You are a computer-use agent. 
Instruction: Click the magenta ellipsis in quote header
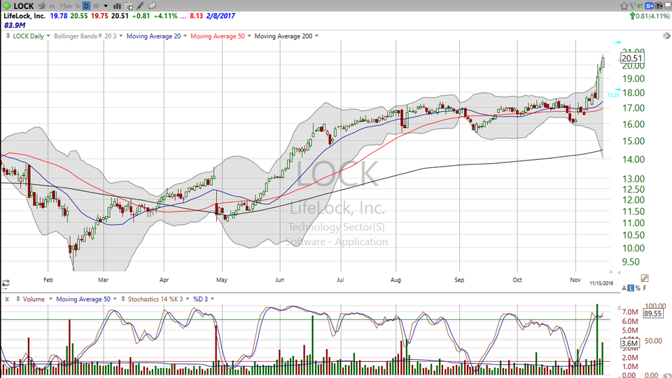click(x=183, y=17)
